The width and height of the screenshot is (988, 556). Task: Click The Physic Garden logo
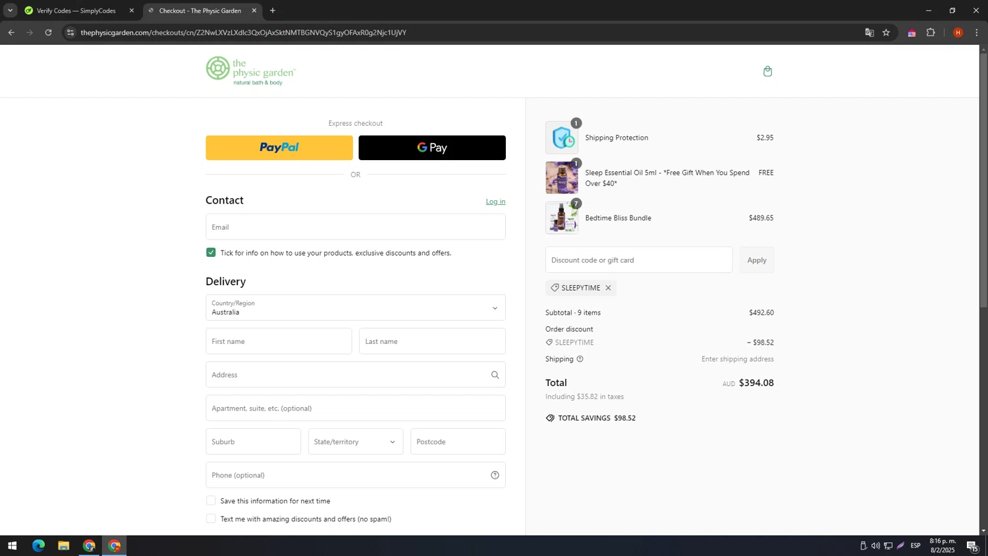[x=251, y=71]
